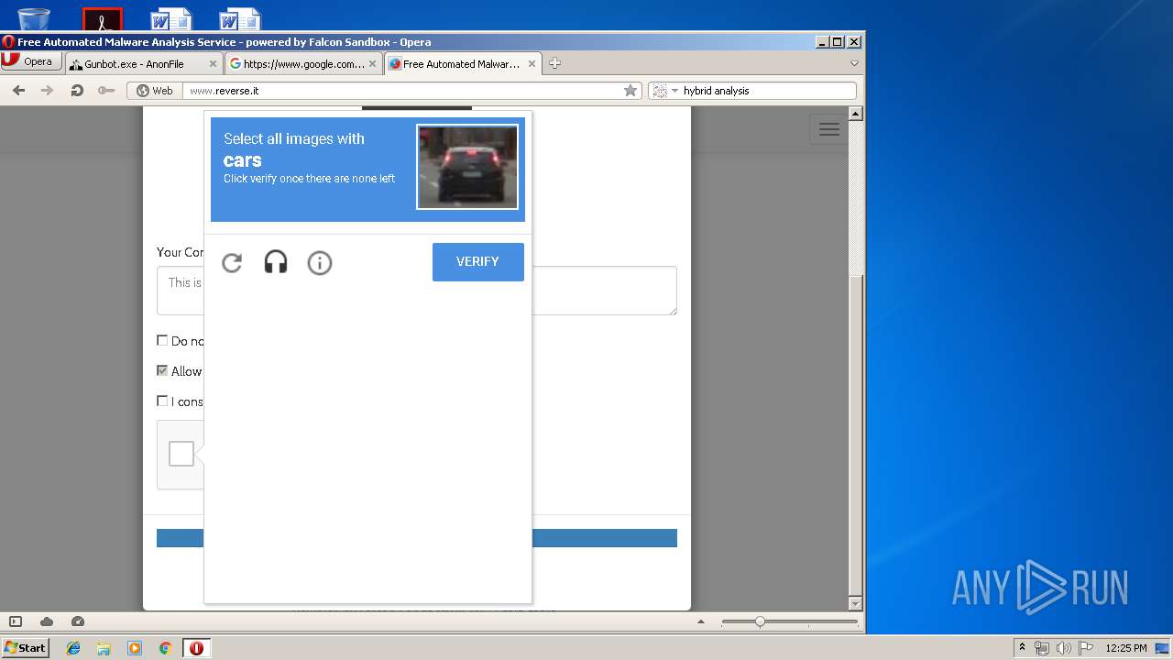Expand the tab list dropdown arrow
The height and width of the screenshot is (660, 1173).
854,63
